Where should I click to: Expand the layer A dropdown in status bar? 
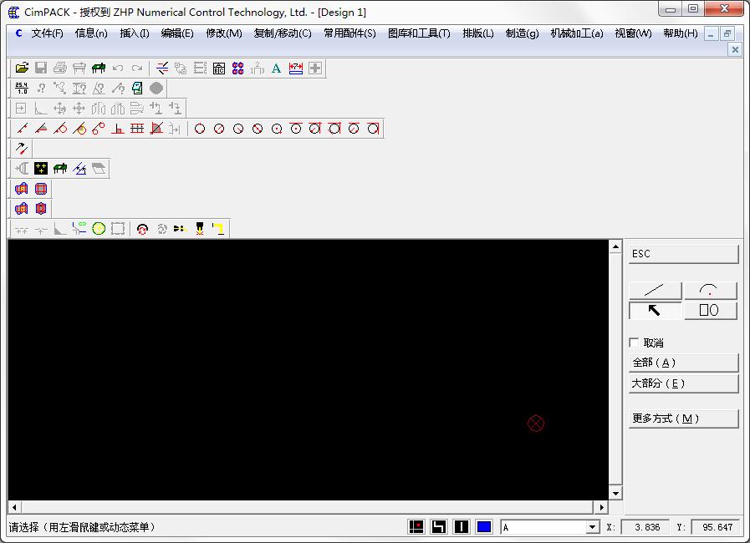point(592,527)
